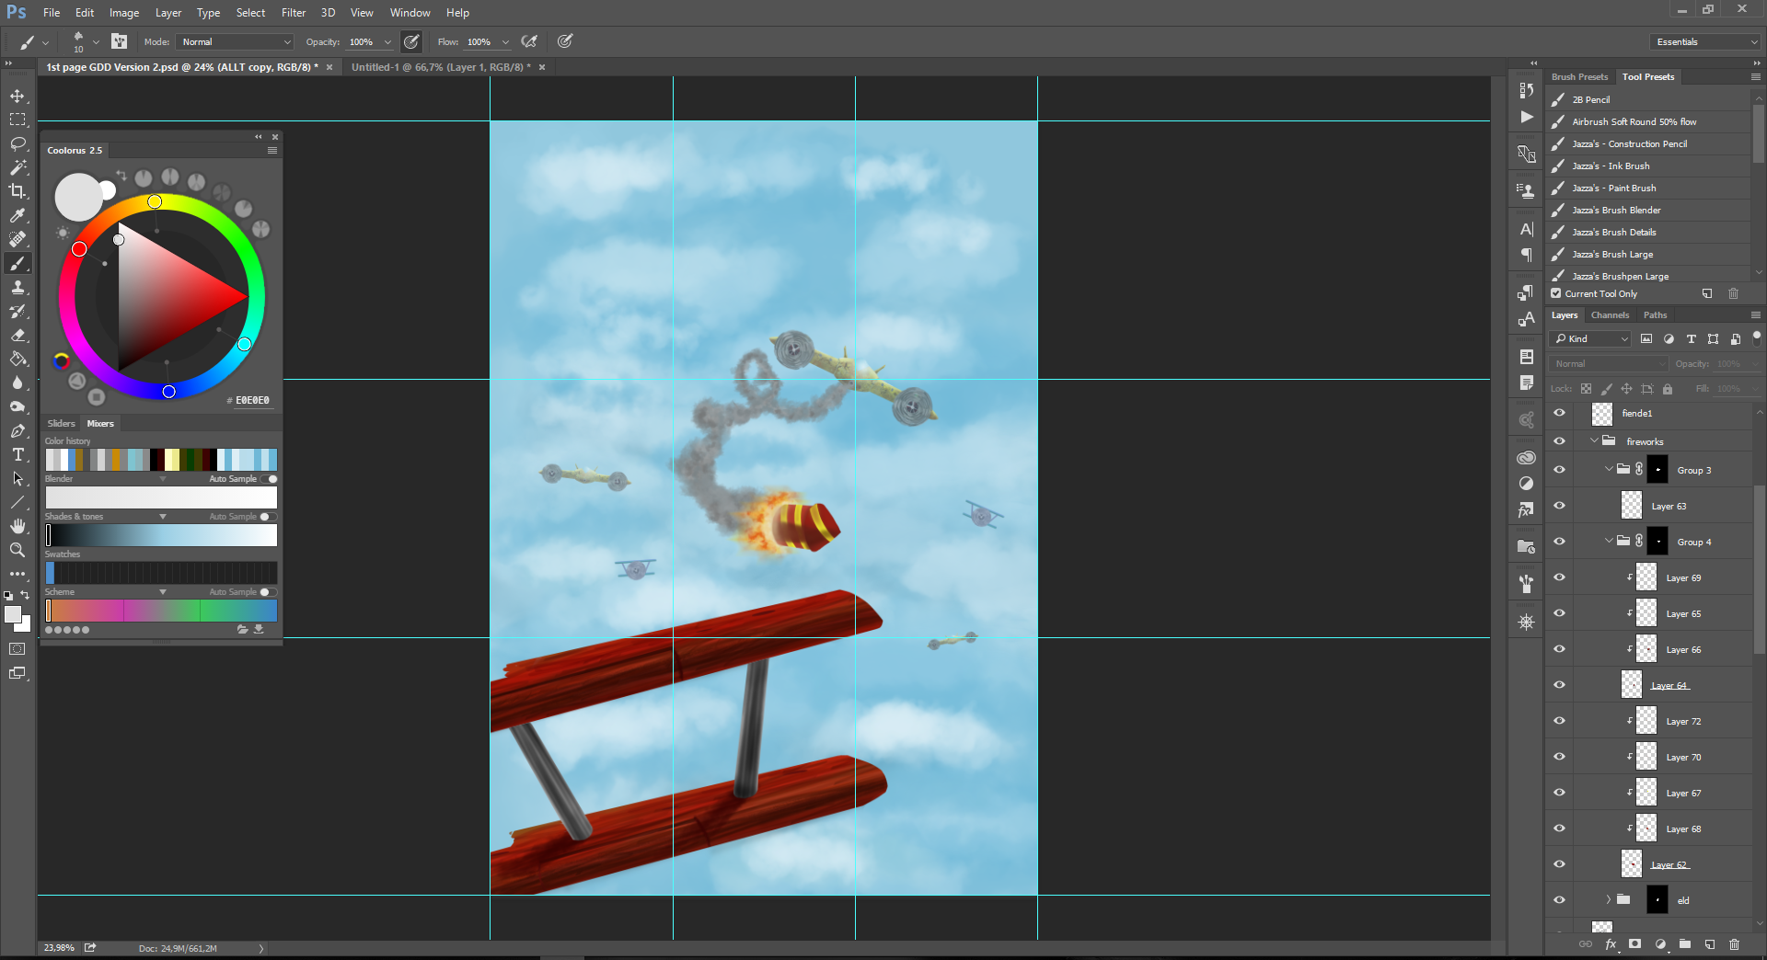Screen dimensions: 1767x960
Task: Open the Filter menu
Action: (x=293, y=13)
